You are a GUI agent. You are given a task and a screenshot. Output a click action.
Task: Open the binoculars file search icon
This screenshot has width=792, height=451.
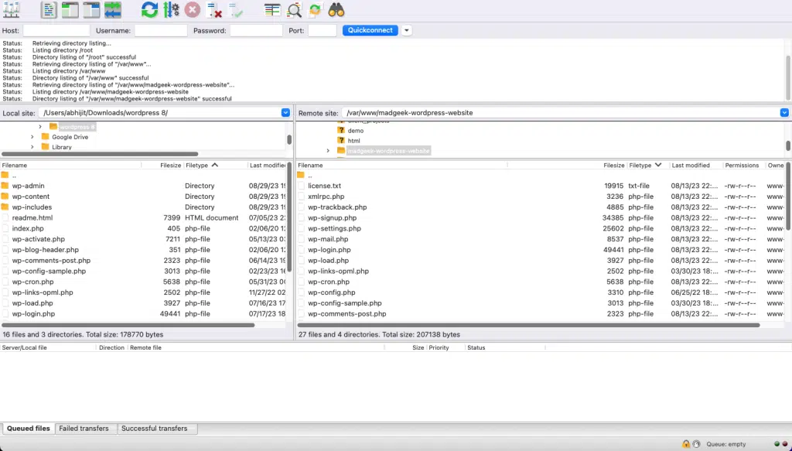(336, 10)
